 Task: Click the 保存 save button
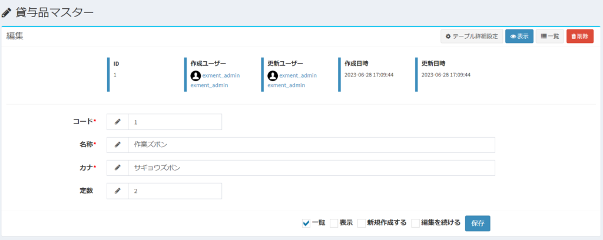point(478,224)
